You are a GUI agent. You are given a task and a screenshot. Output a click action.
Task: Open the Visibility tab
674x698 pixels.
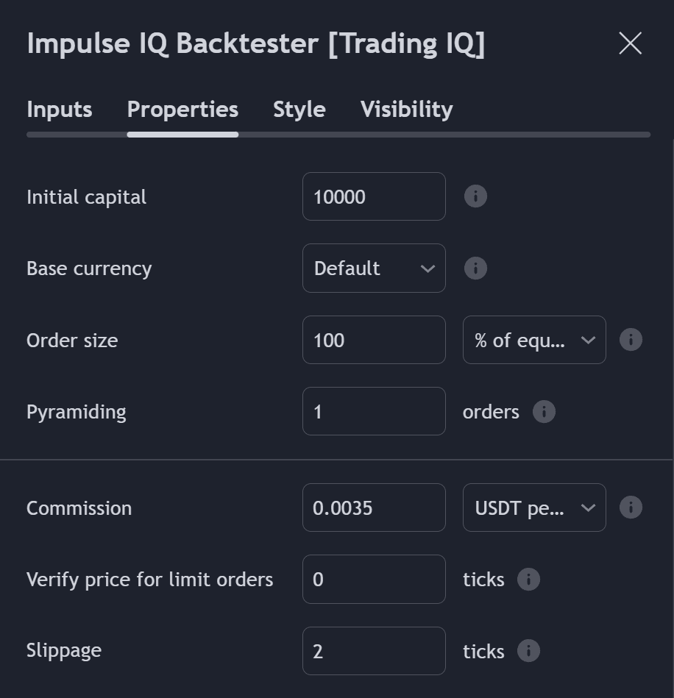point(407,110)
